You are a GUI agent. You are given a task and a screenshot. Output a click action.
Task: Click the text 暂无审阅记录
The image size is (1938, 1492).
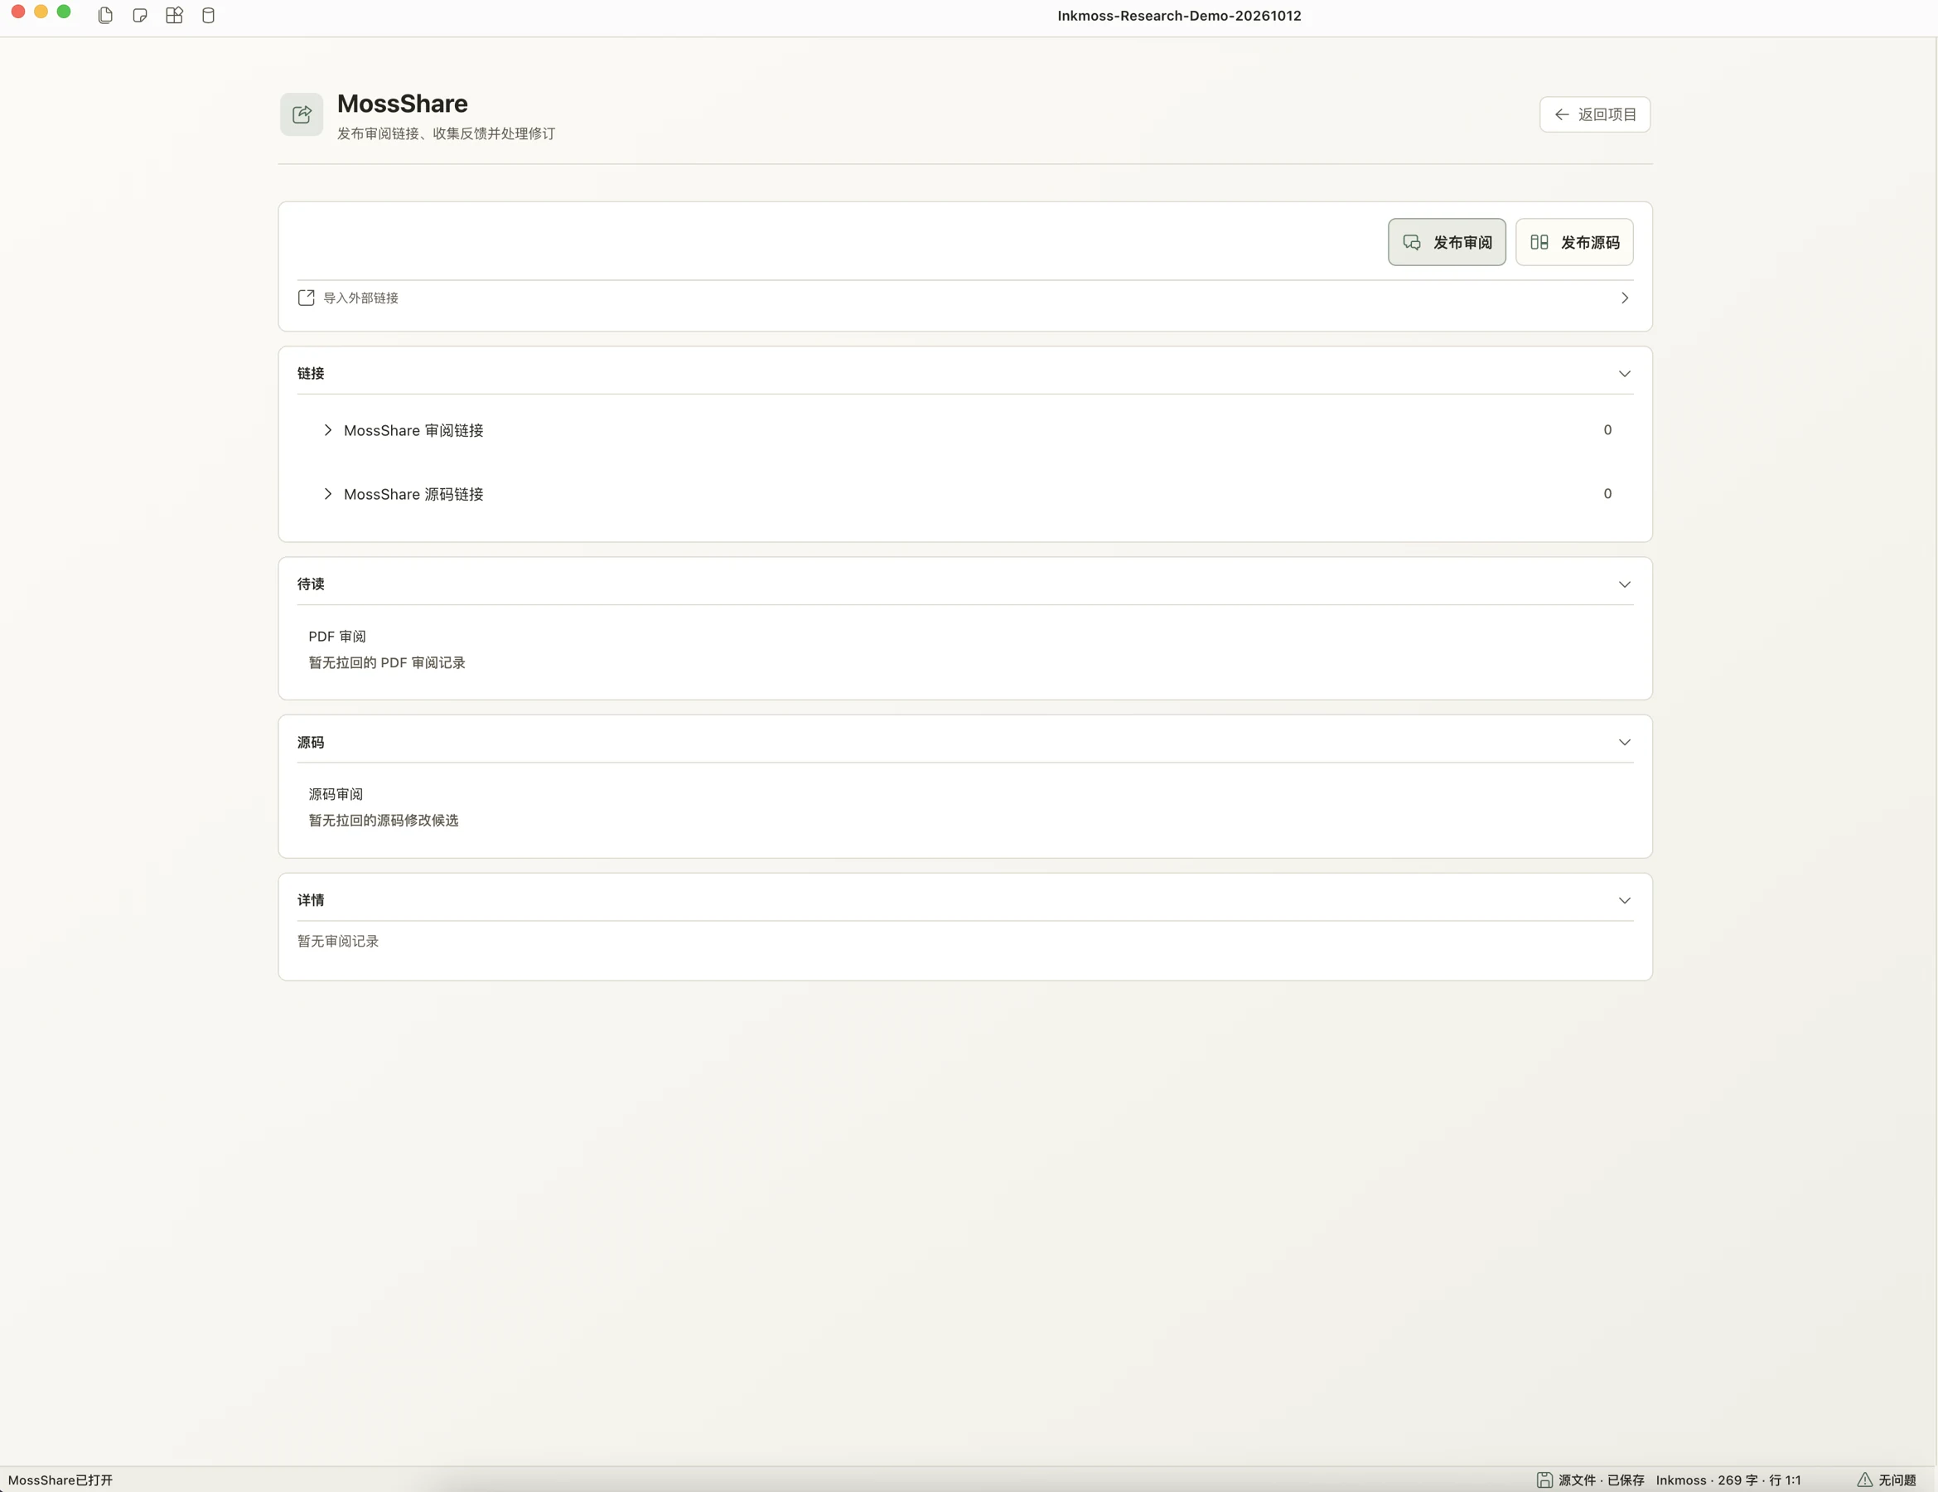pos(338,941)
